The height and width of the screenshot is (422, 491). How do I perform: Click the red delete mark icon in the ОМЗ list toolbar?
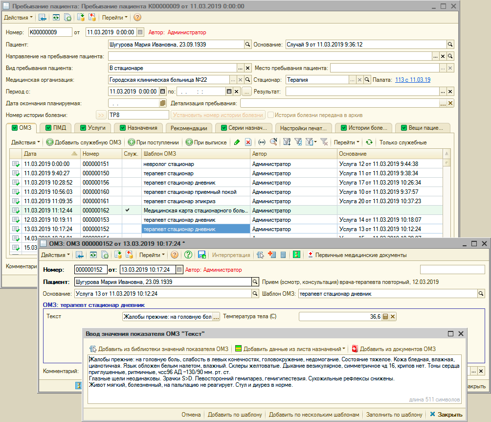(248, 142)
